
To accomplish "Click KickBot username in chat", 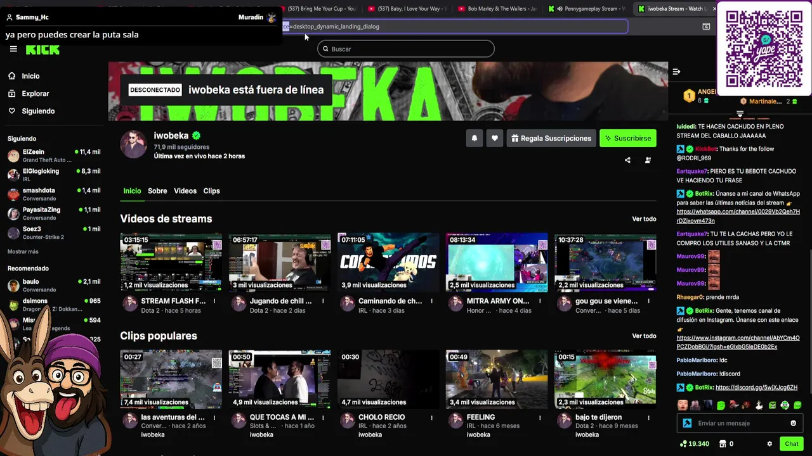I will coord(707,149).
